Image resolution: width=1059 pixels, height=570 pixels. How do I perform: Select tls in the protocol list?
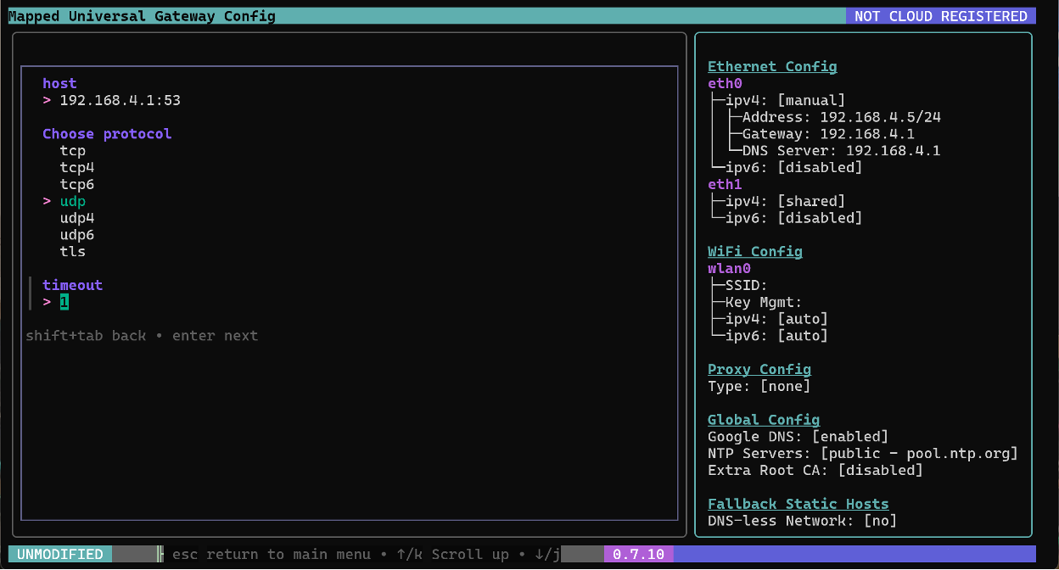coord(73,252)
